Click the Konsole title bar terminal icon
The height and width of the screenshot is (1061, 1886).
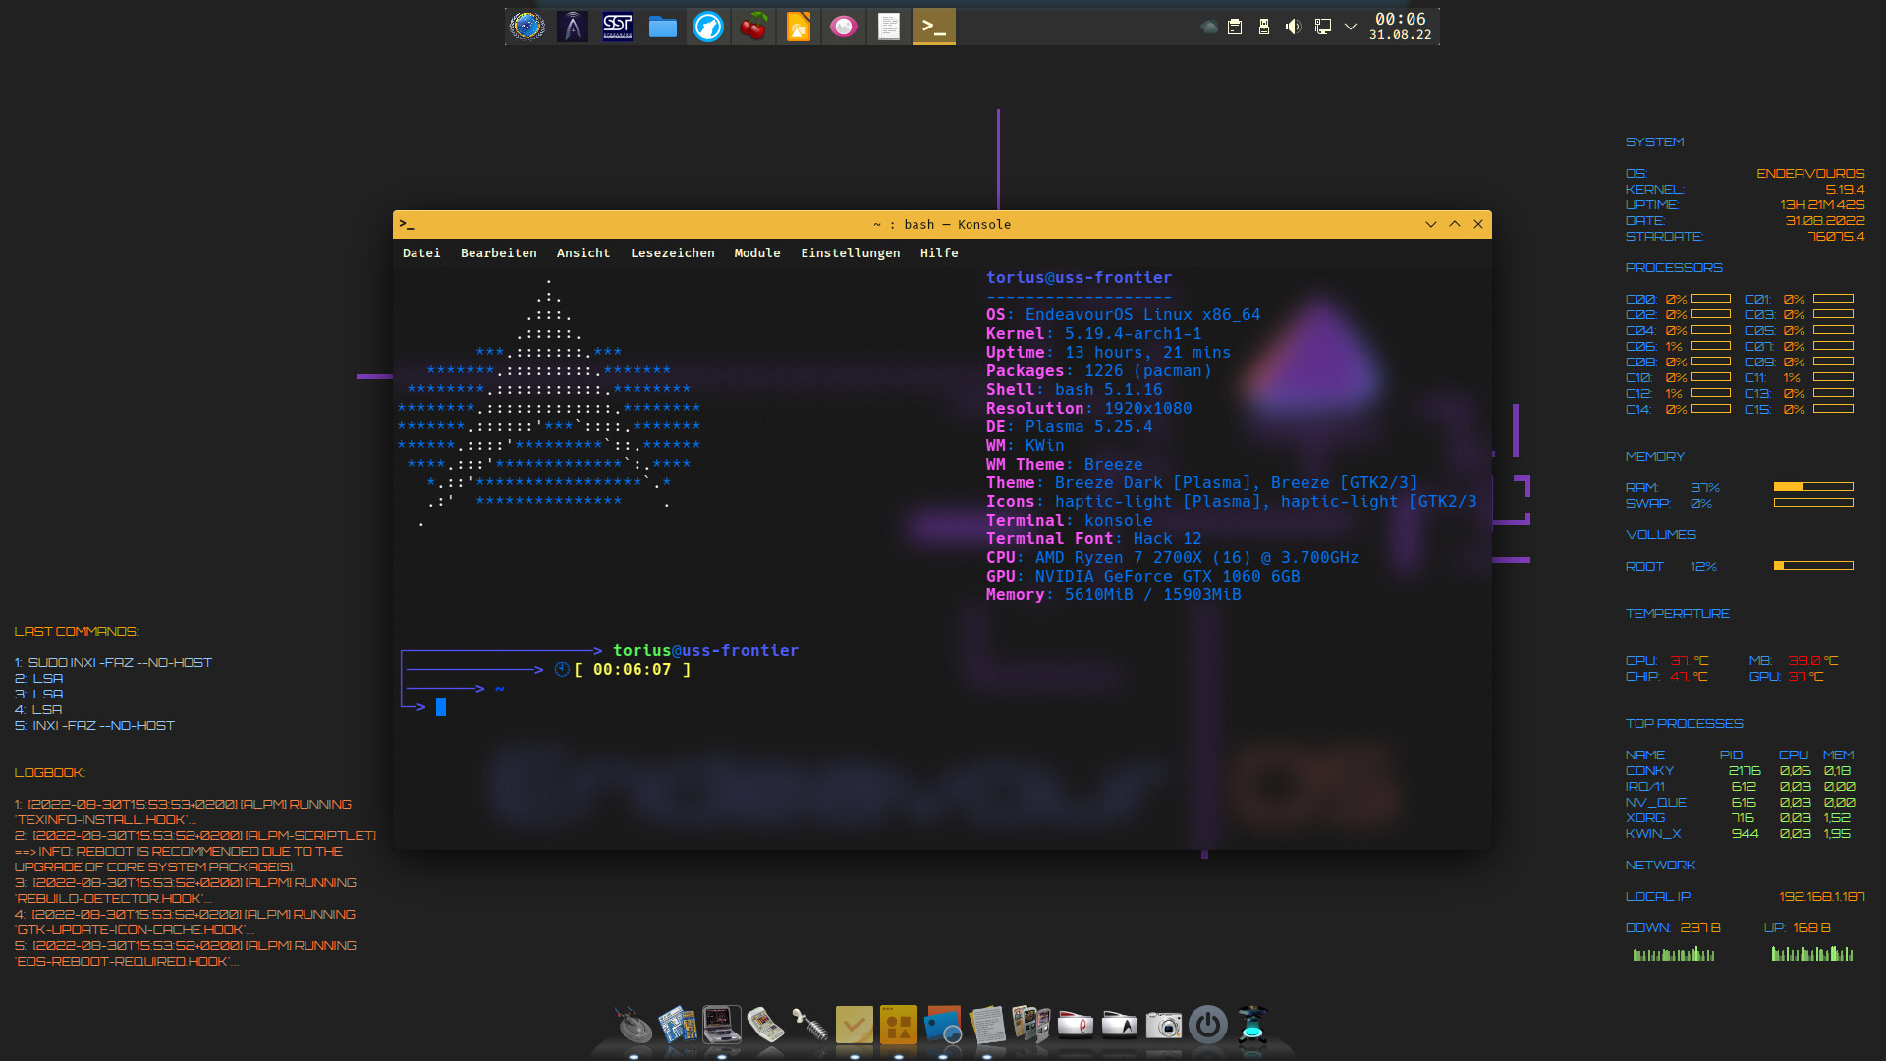(407, 224)
